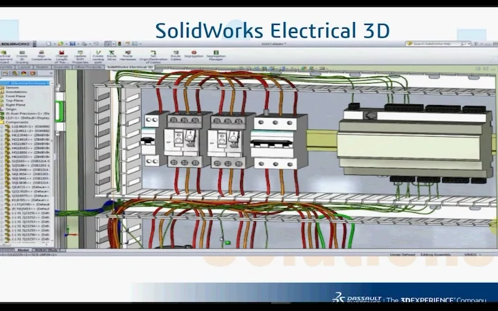Open the SolidWorks logo menu arrow
This screenshot has width=498, height=311.
click(35, 44)
